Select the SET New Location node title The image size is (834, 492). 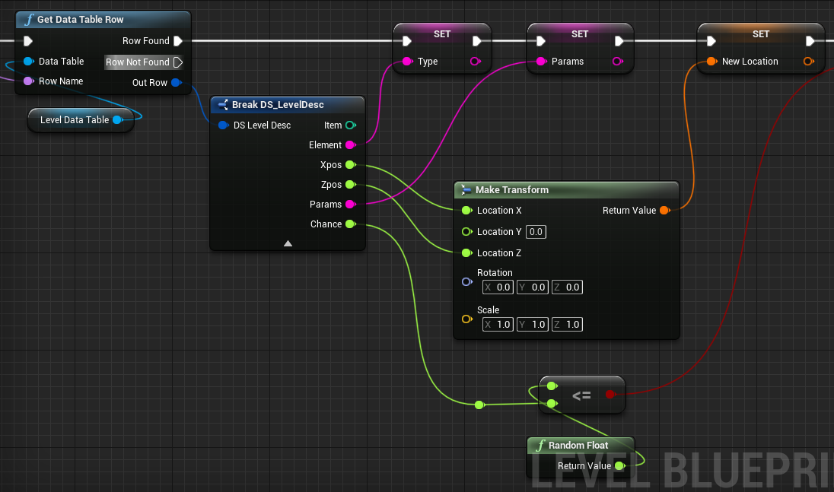coord(761,34)
